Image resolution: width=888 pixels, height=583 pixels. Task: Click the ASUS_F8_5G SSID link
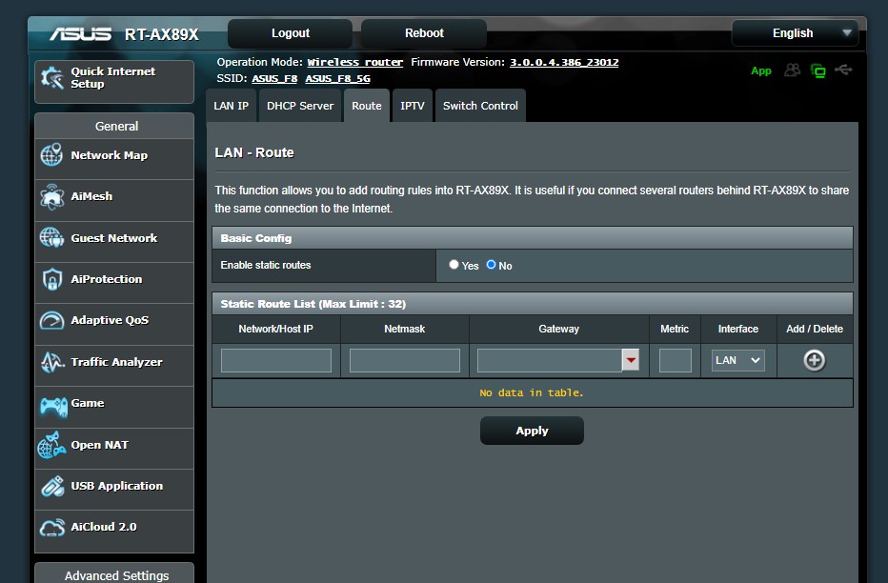(x=337, y=79)
